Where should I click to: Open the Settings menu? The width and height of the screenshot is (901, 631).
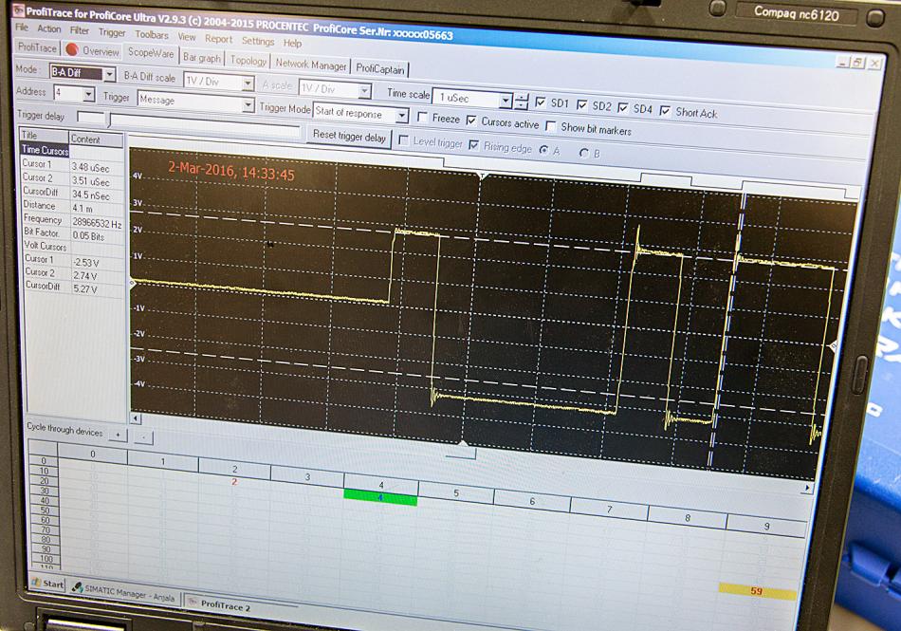(258, 42)
